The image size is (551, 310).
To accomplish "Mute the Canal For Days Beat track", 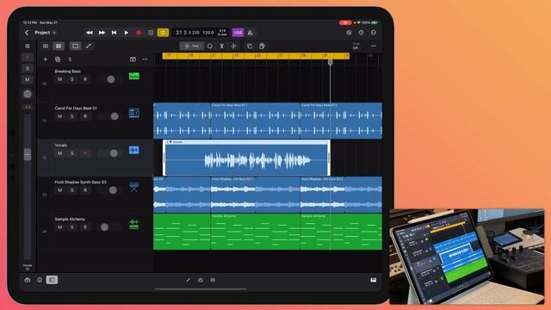I will point(59,116).
